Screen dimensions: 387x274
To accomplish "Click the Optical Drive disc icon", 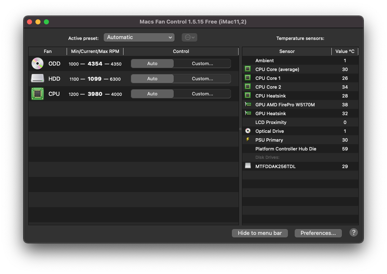I will coord(248,131).
